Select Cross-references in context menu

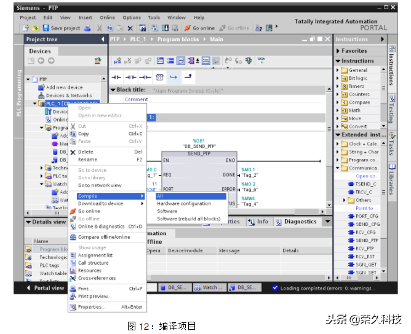click(107, 278)
